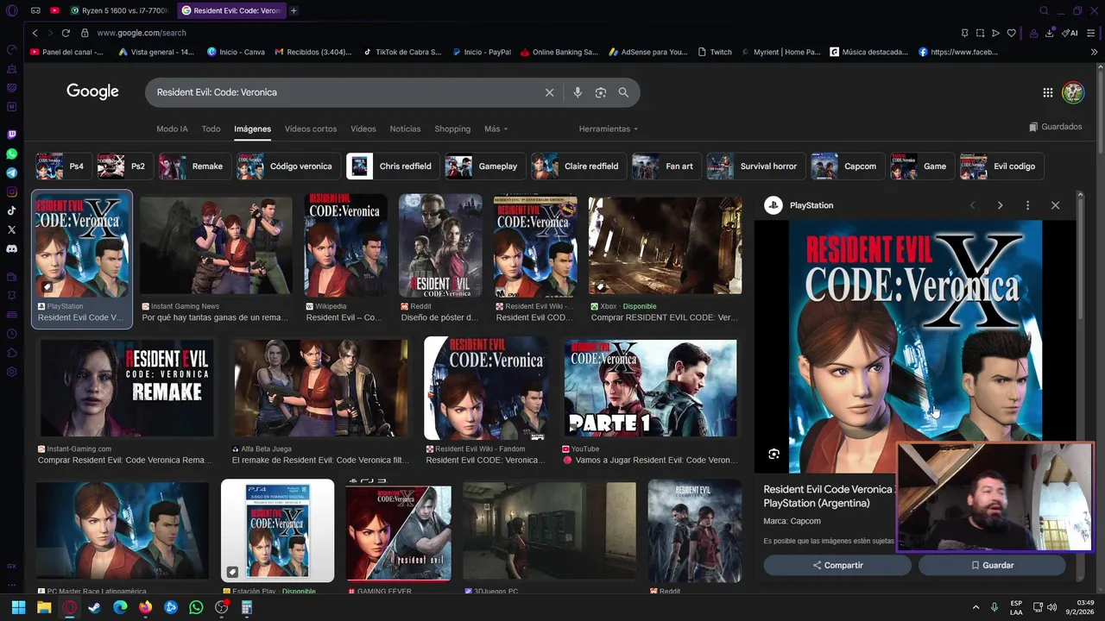
Task: Open a new tab with the plus button
Action: click(x=294, y=10)
